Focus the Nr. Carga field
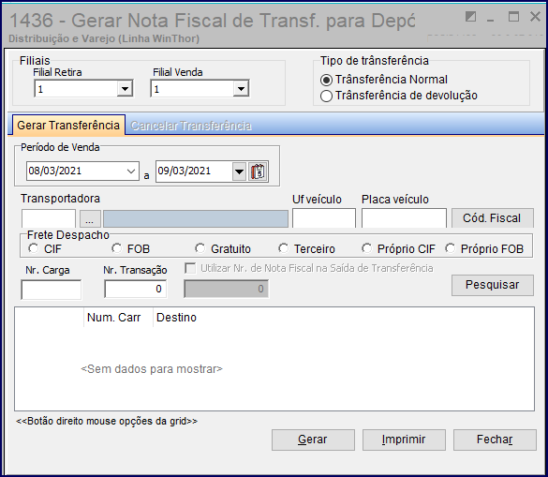This screenshot has width=548, height=477. 52,290
